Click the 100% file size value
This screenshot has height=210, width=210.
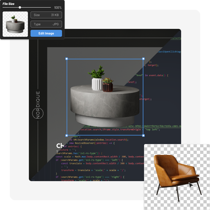click(x=58, y=8)
